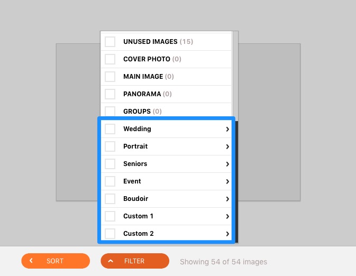Toggle the Panorama filter checkbox
The image size is (356, 276).
110,94
